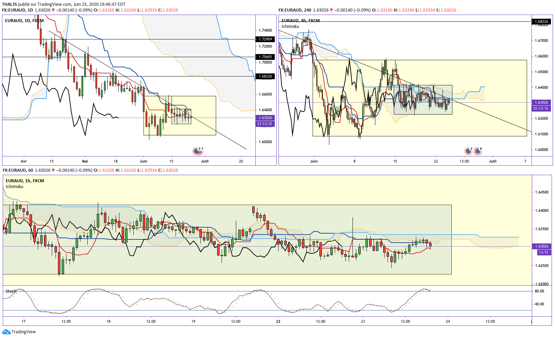Click the TradingView cloud logo icon
The image size is (555, 338).
[6, 332]
